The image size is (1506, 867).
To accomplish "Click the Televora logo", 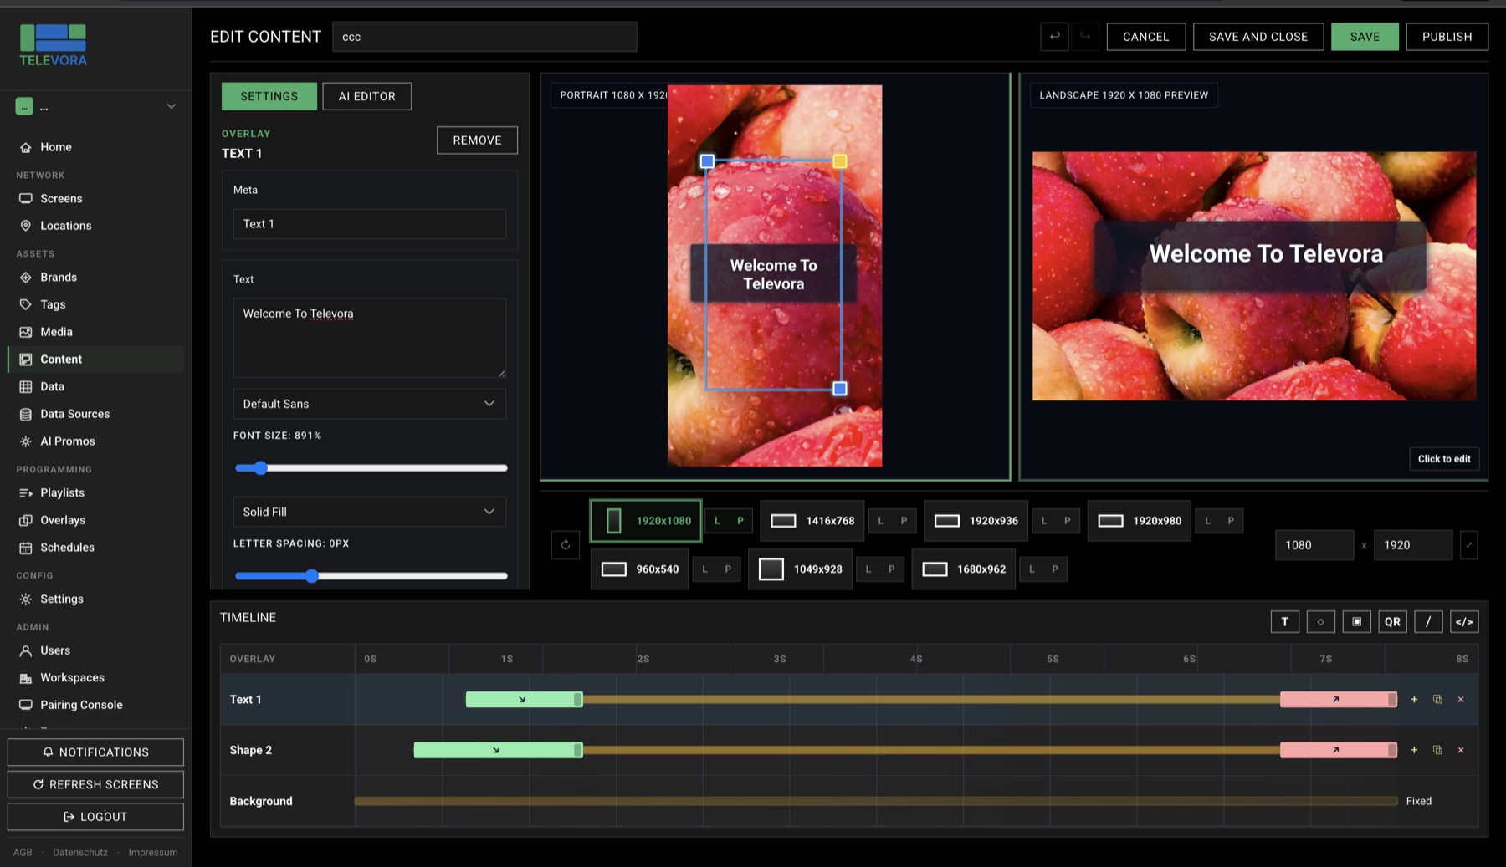I will point(54,45).
